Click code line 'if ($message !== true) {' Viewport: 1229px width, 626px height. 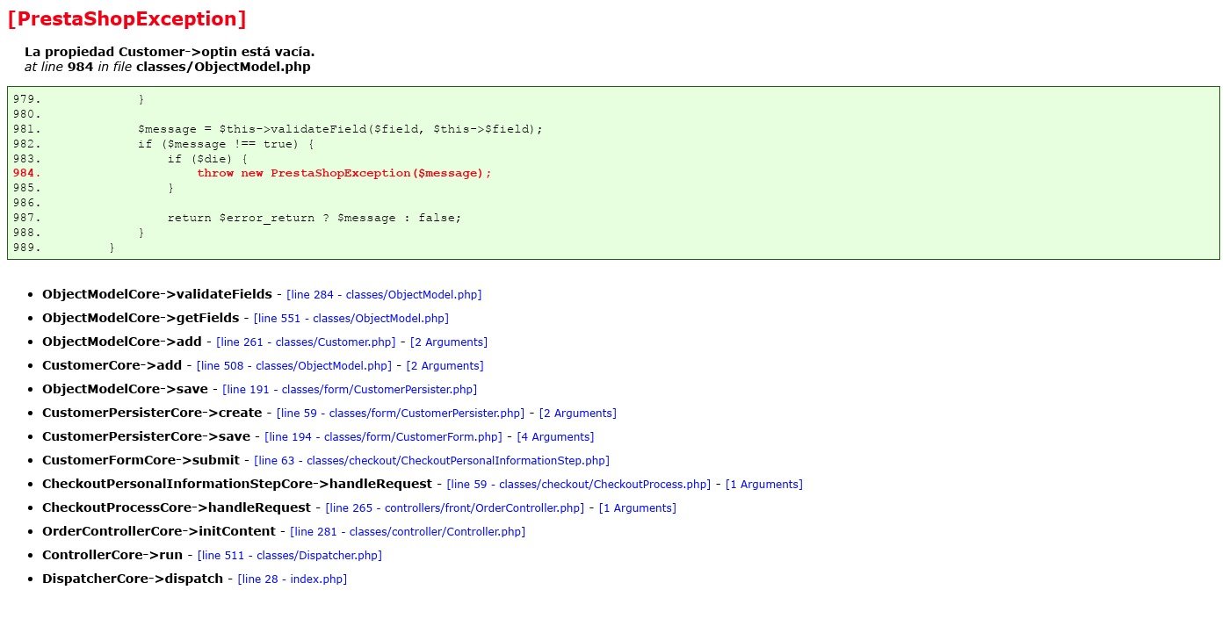click(226, 144)
